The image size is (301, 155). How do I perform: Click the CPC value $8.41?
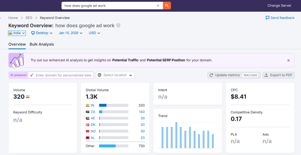tap(238, 97)
